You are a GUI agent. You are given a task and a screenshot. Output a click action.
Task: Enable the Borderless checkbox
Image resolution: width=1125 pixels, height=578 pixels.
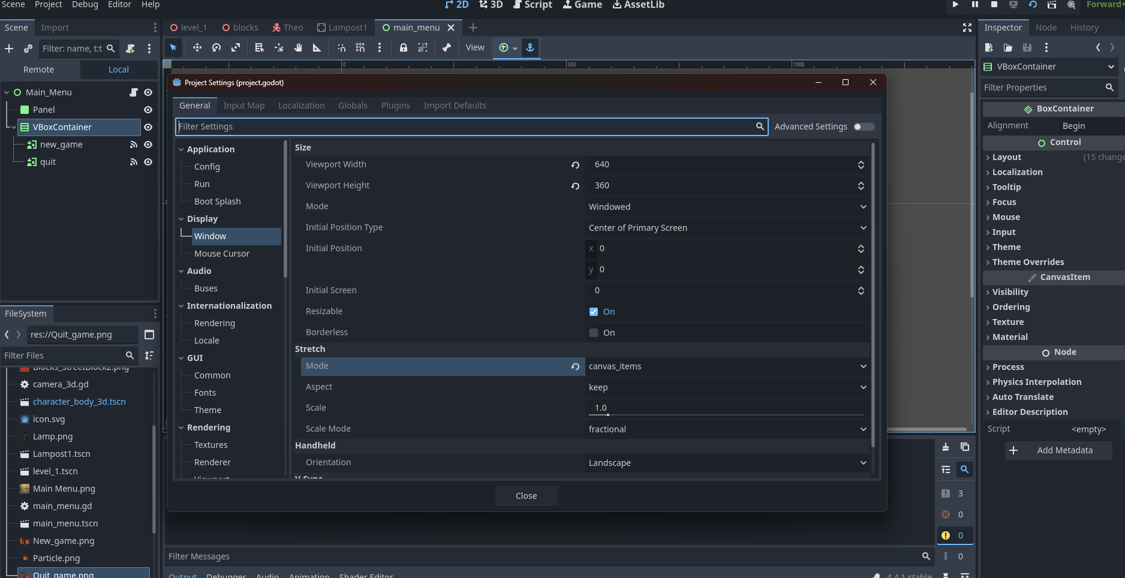click(x=594, y=333)
